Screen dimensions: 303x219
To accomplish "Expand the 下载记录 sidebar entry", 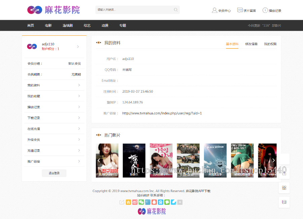I will pyautogui.click(x=54, y=118).
